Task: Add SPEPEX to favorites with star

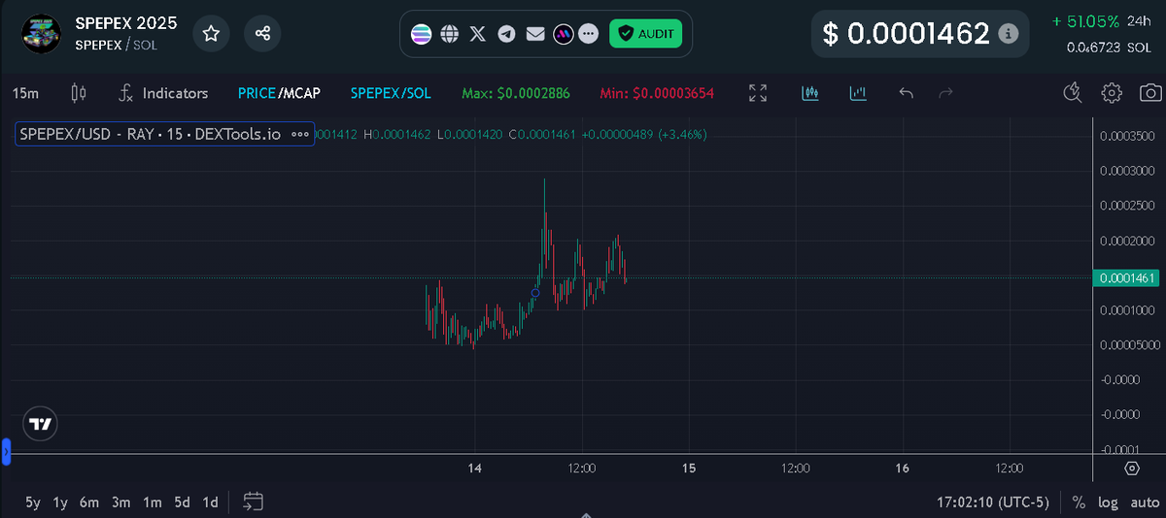Action: click(211, 33)
